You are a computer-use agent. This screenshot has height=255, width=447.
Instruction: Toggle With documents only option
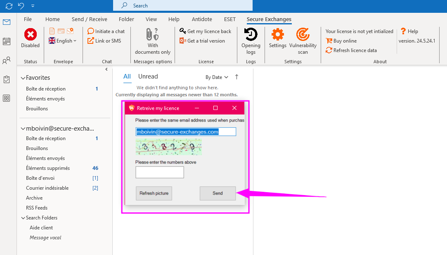153,41
